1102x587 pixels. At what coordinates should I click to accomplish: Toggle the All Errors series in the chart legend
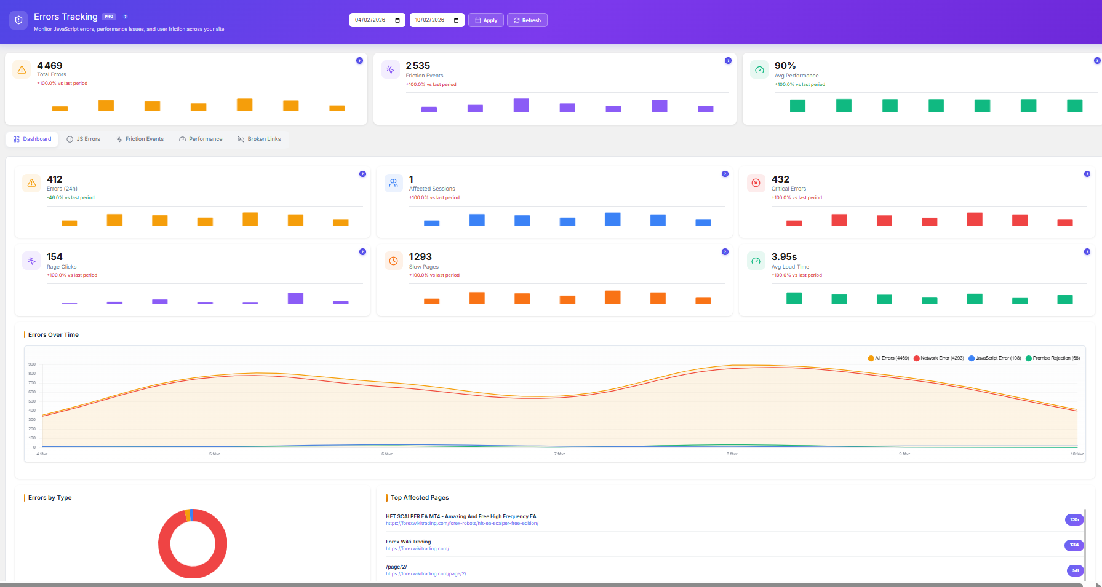(x=888, y=357)
